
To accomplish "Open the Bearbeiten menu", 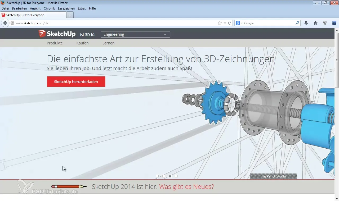I will click(x=19, y=8).
